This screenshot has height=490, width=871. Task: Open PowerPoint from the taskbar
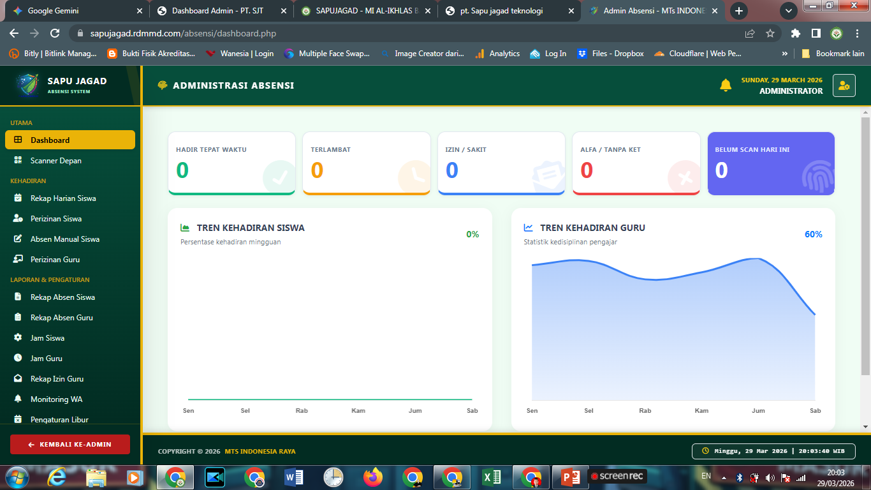(569, 477)
